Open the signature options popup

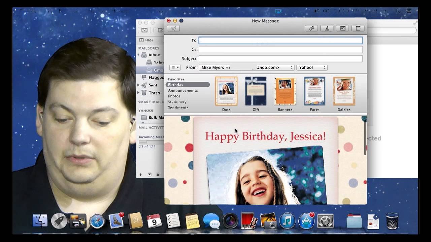175,68
